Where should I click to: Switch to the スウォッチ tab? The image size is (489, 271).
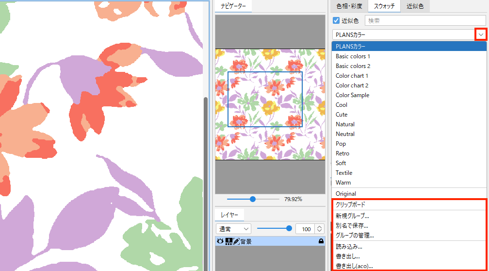coord(384,6)
